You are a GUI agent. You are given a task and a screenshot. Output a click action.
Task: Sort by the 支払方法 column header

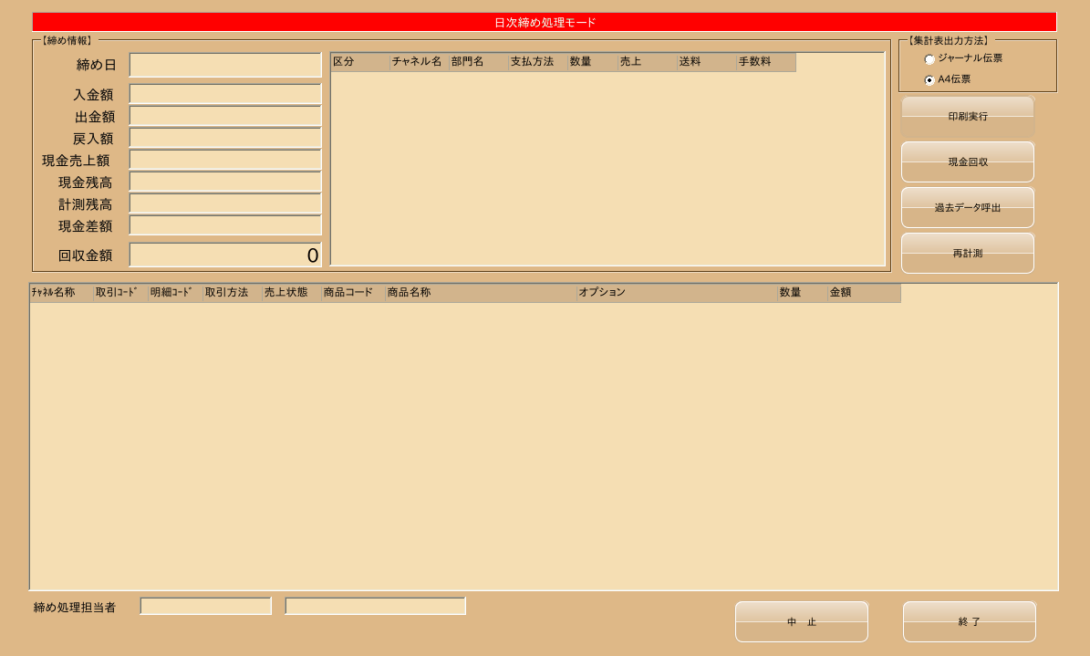(x=538, y=62)
